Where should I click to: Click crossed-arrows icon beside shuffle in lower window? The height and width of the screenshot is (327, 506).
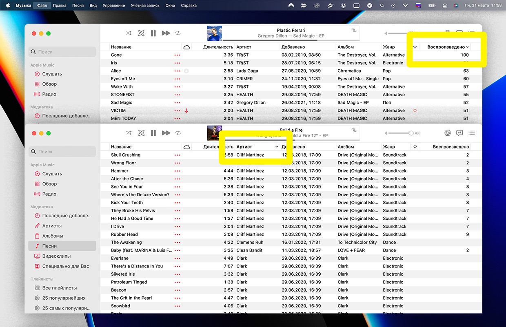click(141, 133)
